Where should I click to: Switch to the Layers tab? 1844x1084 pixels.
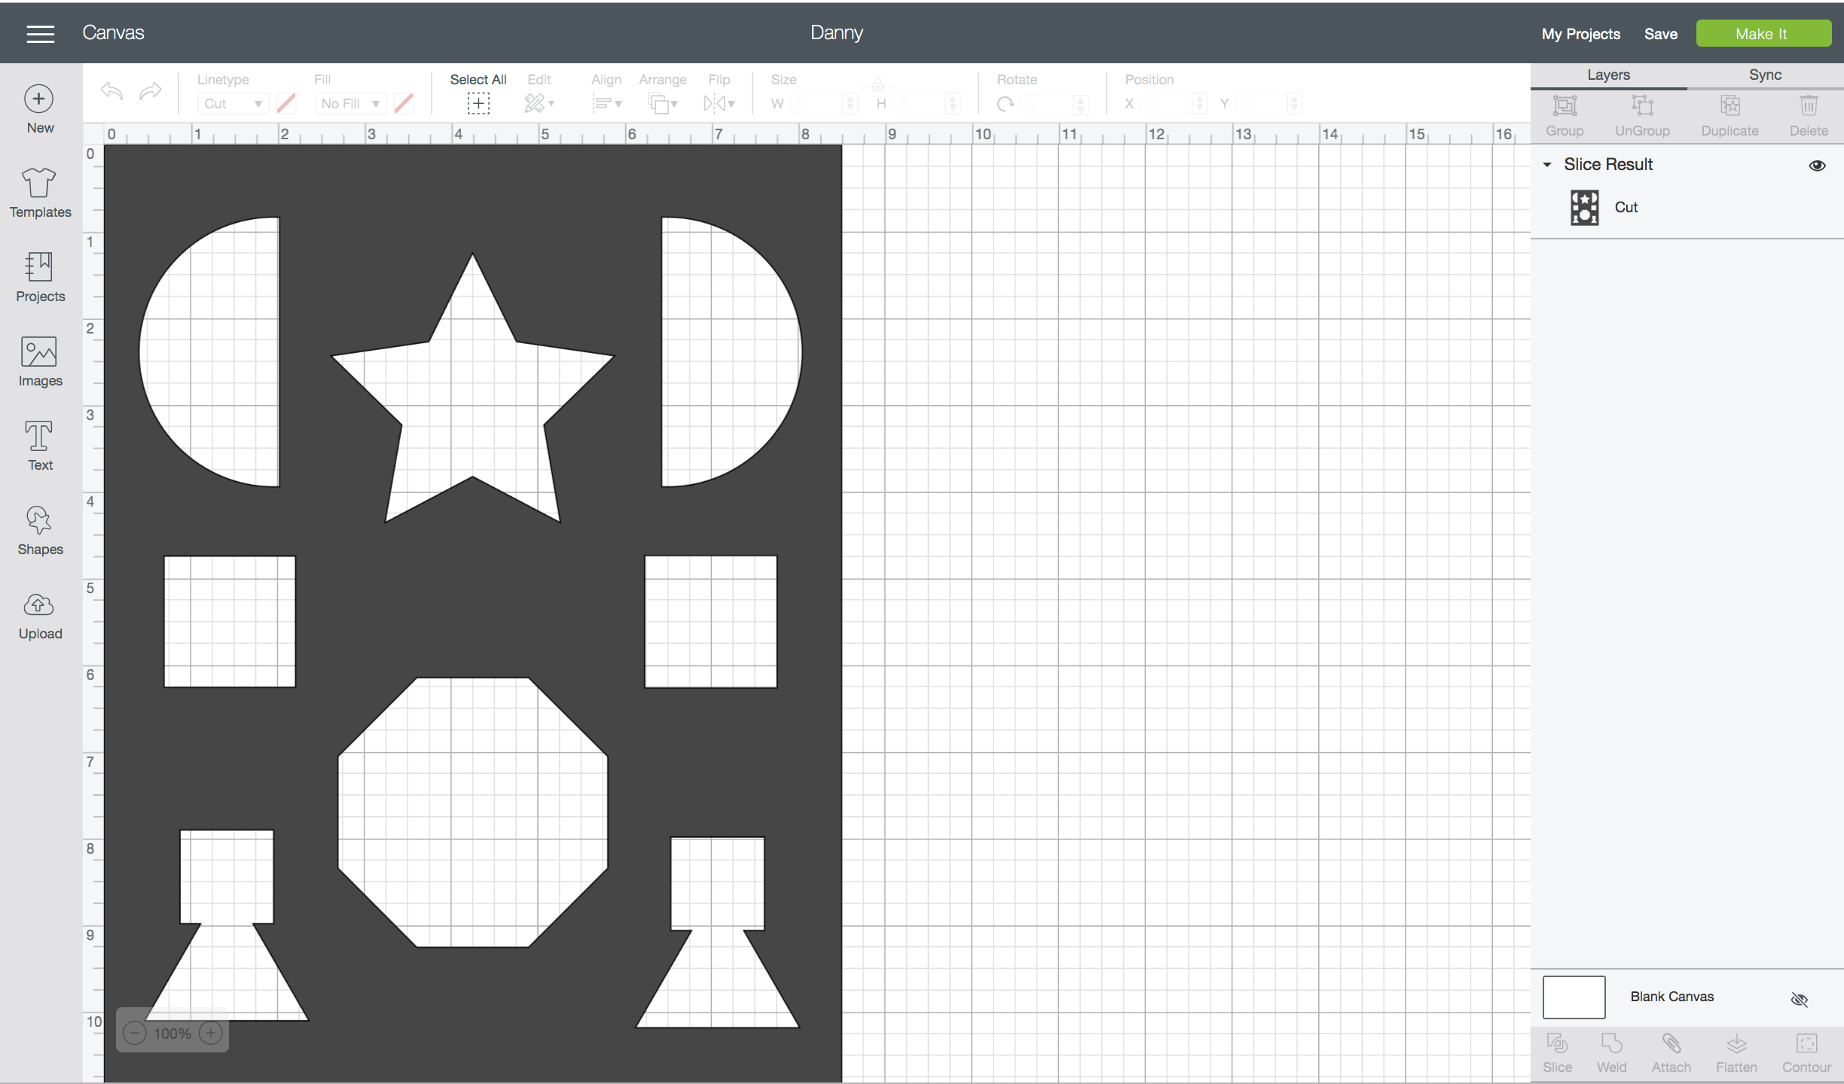coord(1608,75)
